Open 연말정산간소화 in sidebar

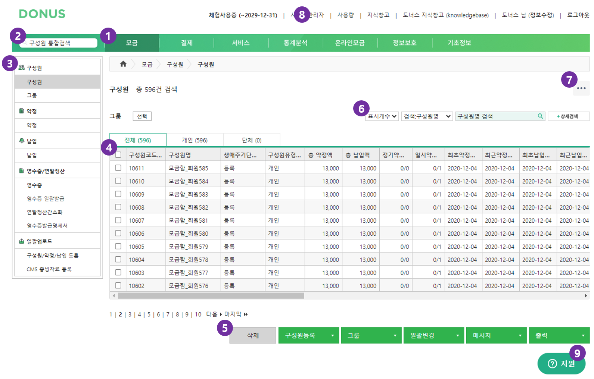tap(44, 212)
